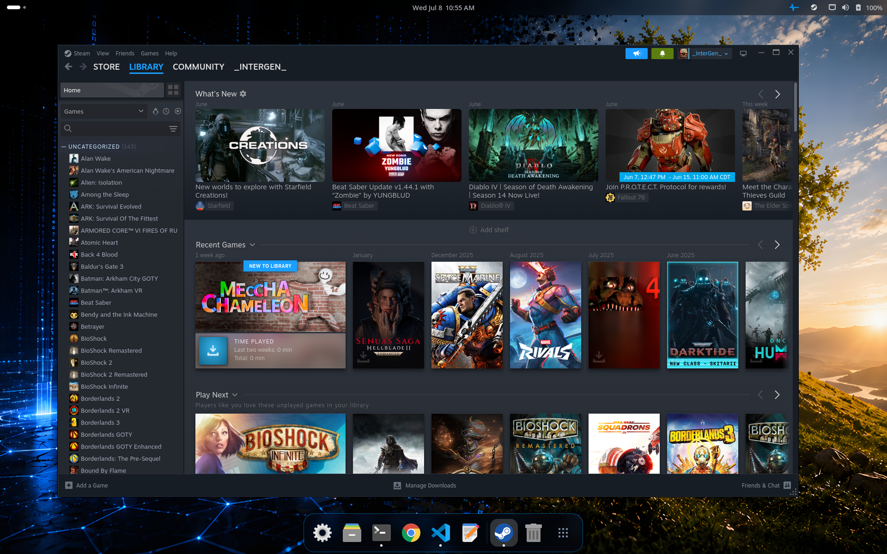887x554 pixels.
Task: Click the library search input field
Action: [x=120, y=128]
